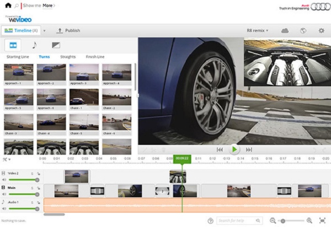
Task: Click the WeVideo logo
Action: pos(20,19)
